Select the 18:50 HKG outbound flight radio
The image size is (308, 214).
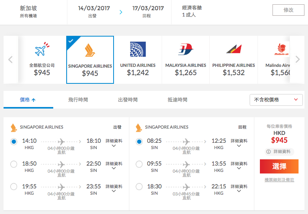point(14,164)
